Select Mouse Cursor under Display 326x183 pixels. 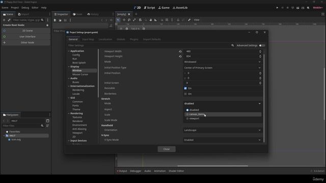point(80,74)
